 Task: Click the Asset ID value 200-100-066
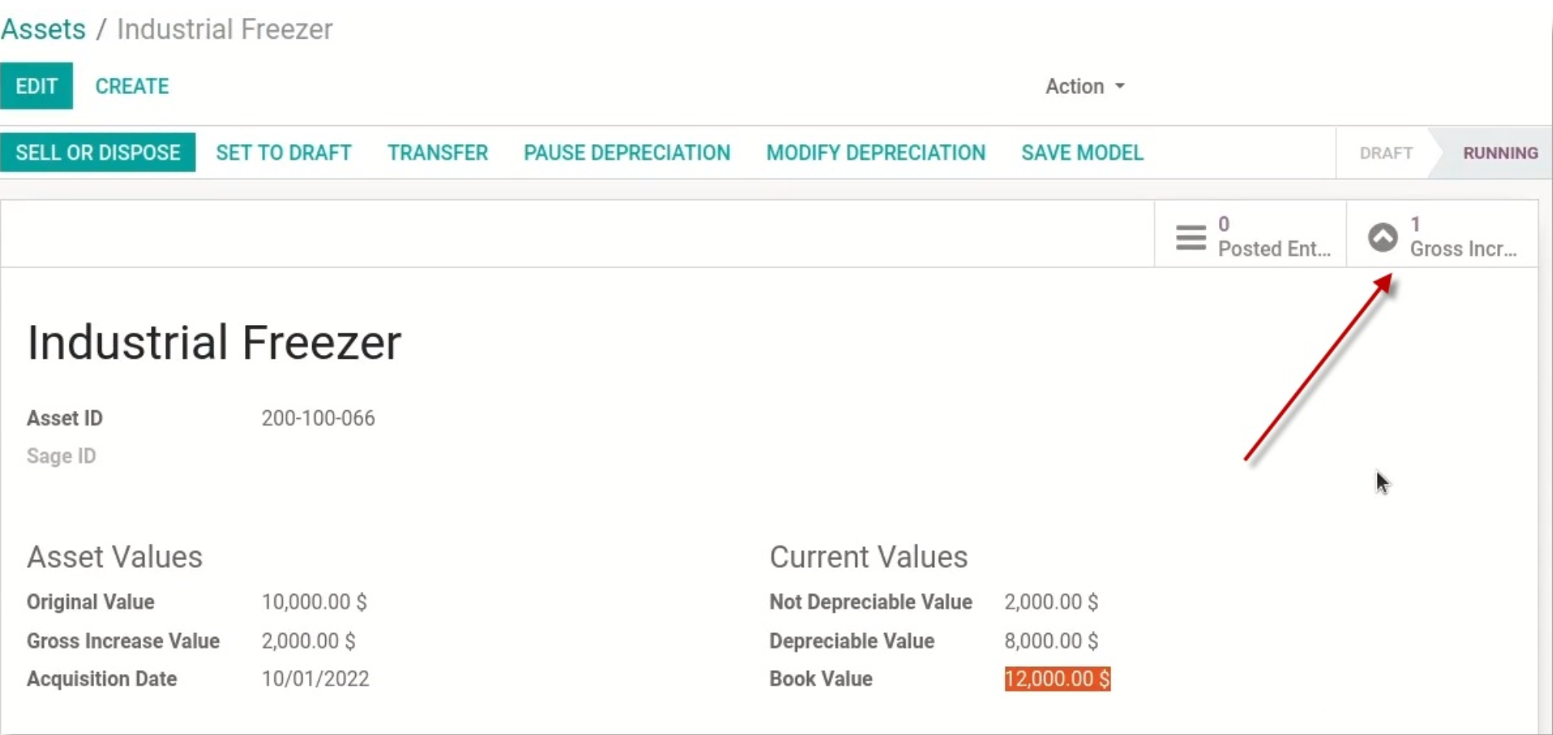318,418
